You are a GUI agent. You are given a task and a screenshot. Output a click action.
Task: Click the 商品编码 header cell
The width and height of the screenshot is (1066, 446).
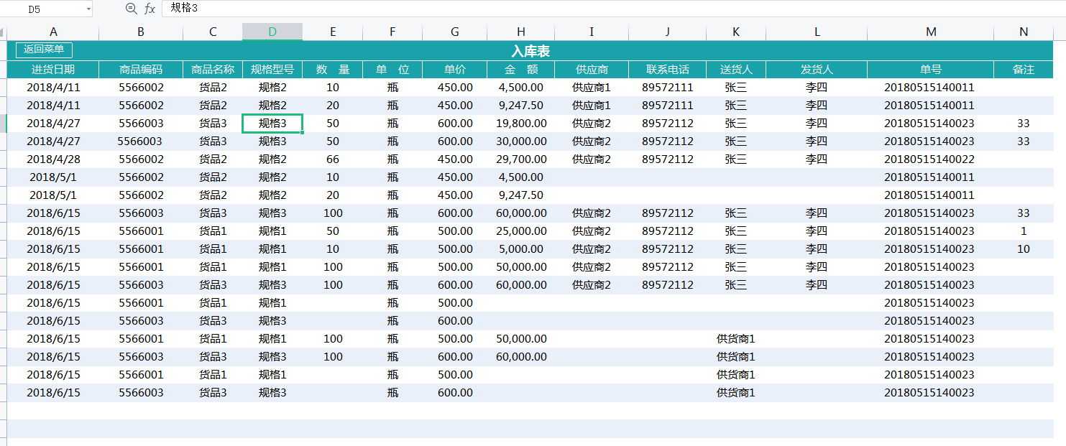click(x=141, y=70)
